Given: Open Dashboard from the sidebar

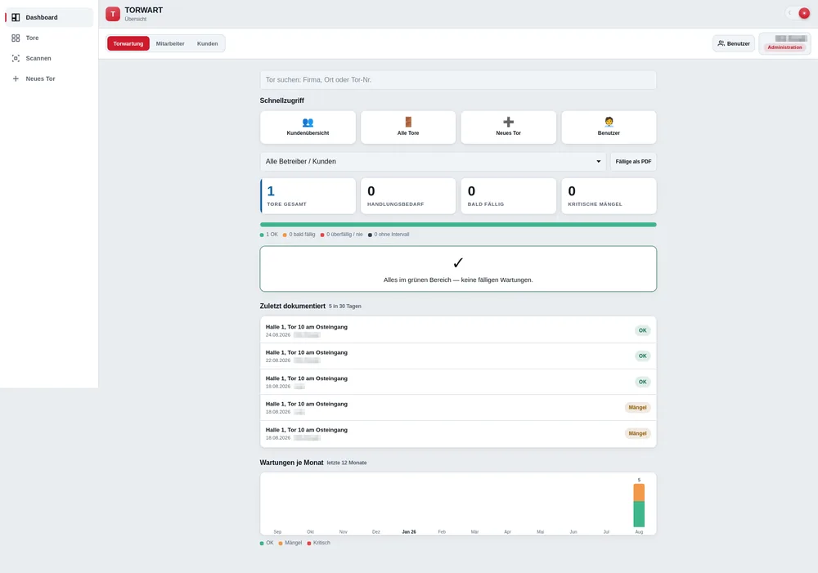Looking at the screenshot, I should [x=48, y=17].
